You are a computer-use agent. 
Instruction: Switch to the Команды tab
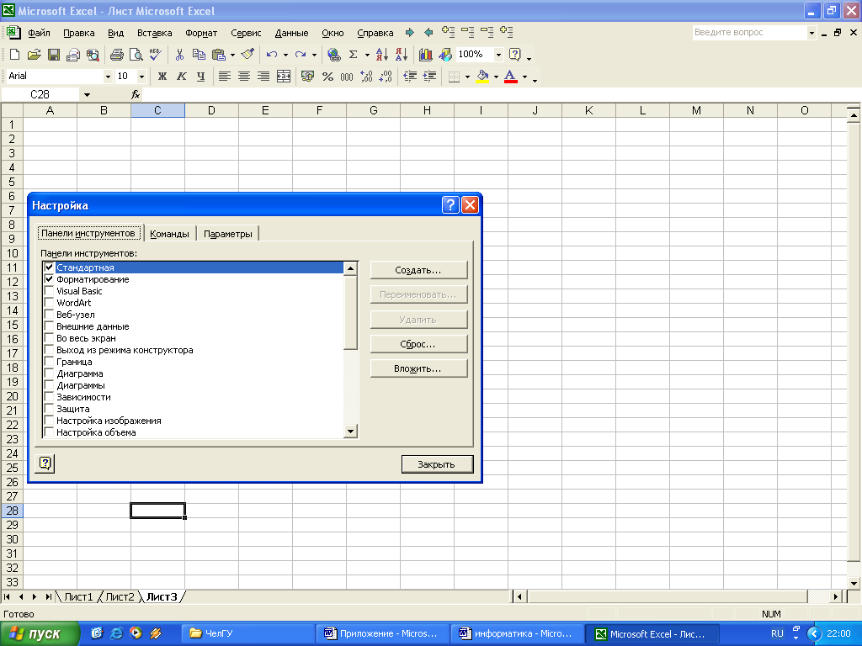click(169, 234)
